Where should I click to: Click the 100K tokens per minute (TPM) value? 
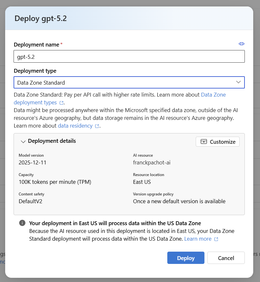(55, 182)
